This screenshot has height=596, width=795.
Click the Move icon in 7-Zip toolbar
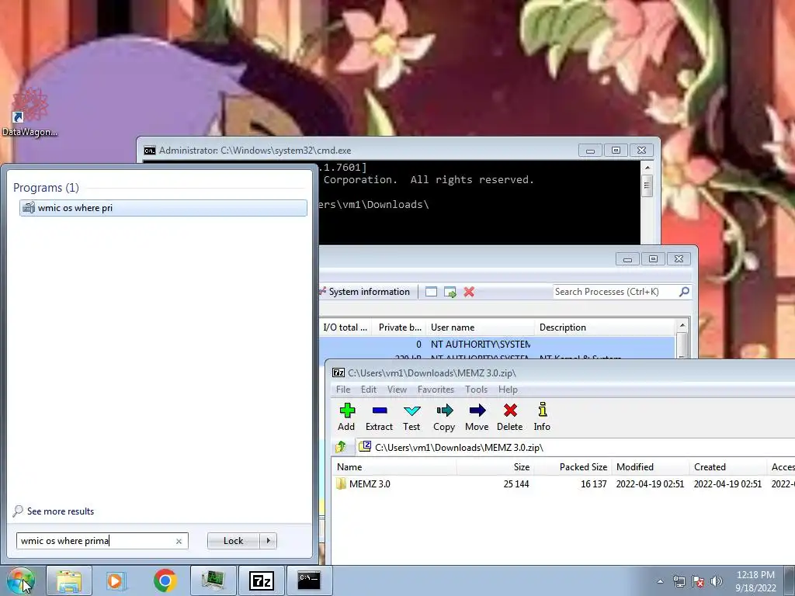[477, 417]
